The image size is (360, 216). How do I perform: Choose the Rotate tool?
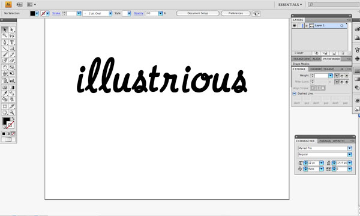pos(5,67)
